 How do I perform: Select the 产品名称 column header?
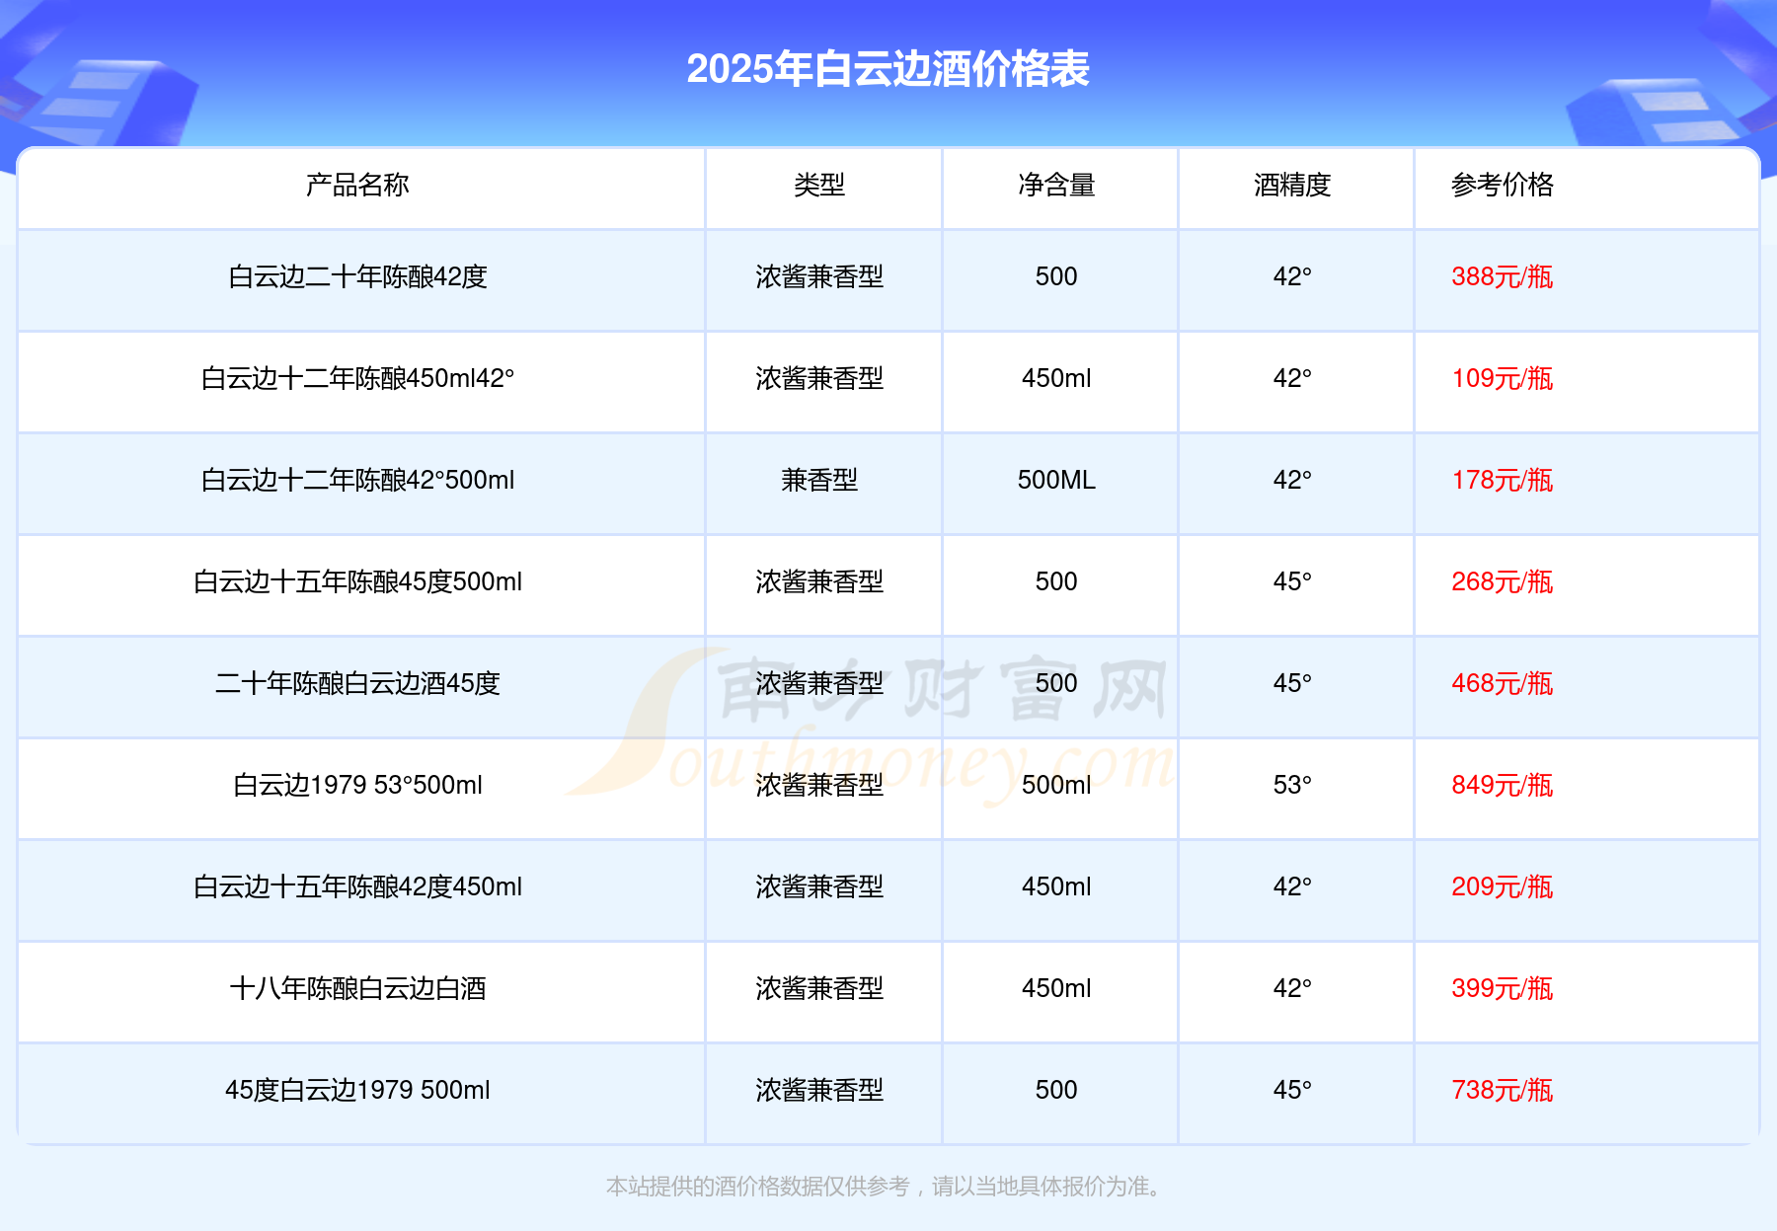[357, 185]
